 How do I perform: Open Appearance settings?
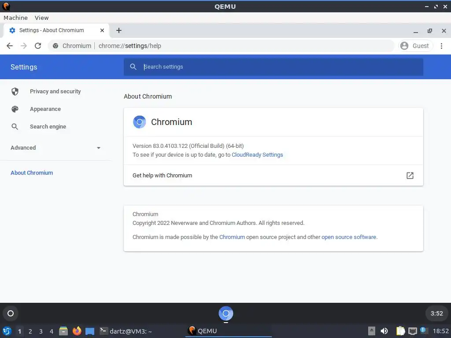45,109
